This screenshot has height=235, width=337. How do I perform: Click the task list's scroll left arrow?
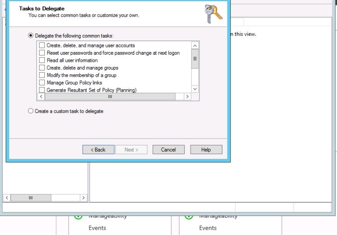tap(41, 97)
